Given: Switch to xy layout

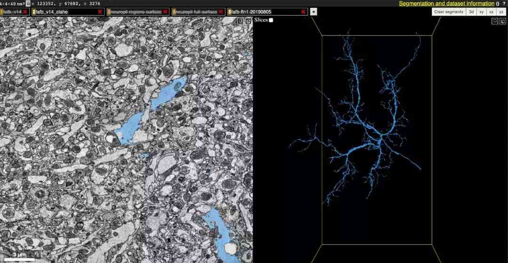Looking at the screenshot, I should [x=482, y=12].
